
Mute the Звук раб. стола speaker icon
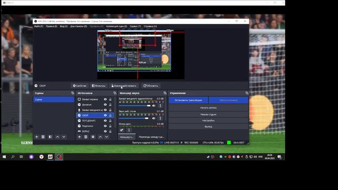point(154,118)
